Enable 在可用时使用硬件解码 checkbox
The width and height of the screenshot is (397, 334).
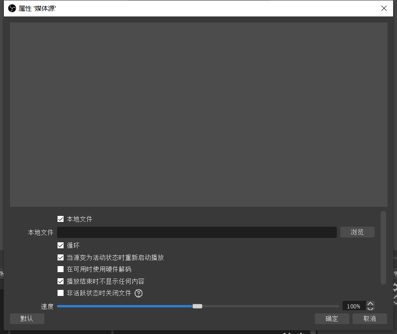(61, 269)
